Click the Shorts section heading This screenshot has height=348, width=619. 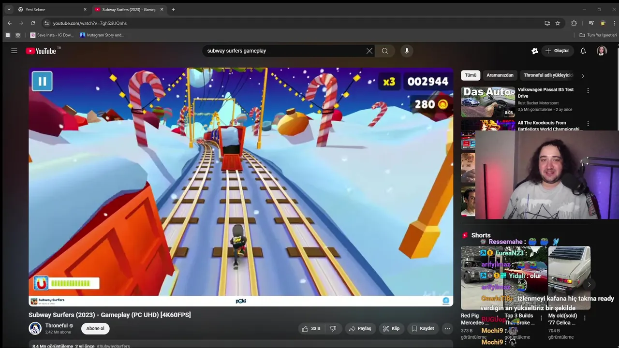pos(481,235)
